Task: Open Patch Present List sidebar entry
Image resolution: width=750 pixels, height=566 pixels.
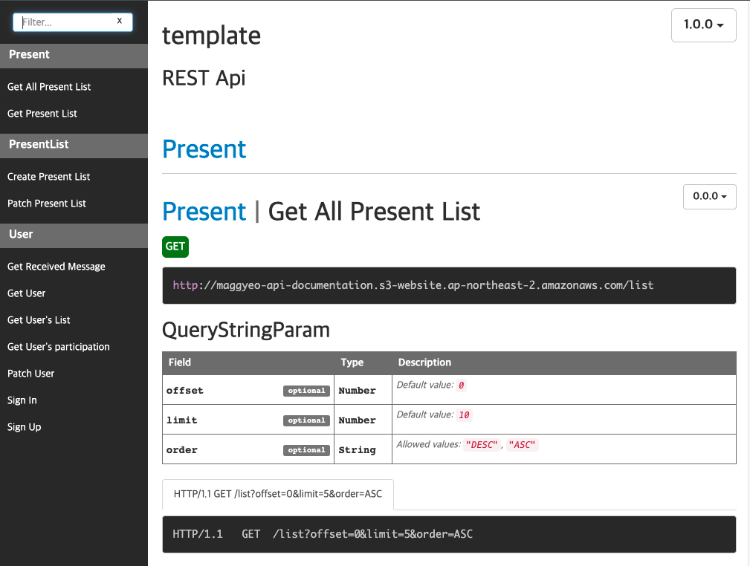Action: 47,204
